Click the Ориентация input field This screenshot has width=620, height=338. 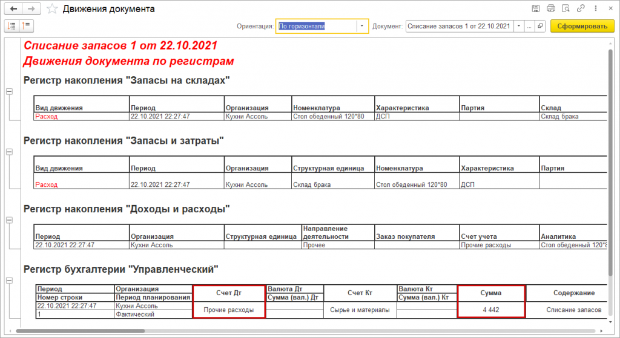[315, 27]
